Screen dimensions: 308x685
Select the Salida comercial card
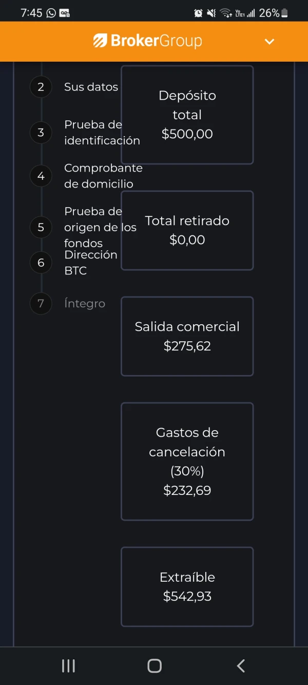[x=187, y=336]
